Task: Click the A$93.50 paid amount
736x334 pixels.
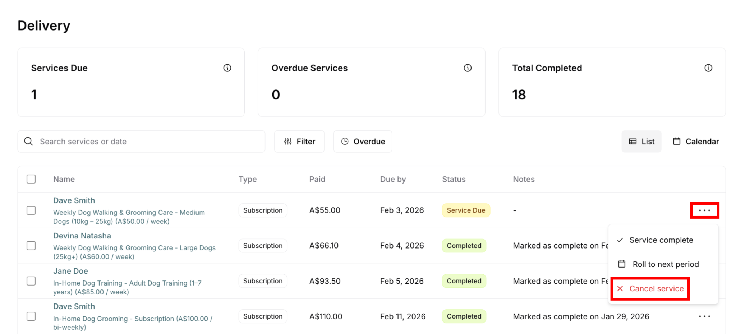Action: [x=325, y=281]
